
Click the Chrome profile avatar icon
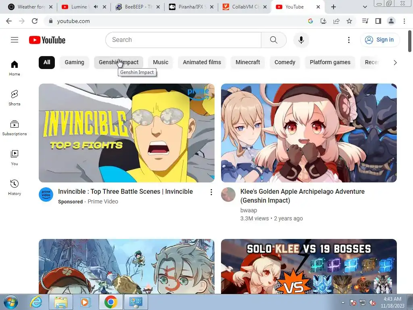pyautogui.click(x=391, y=21)
